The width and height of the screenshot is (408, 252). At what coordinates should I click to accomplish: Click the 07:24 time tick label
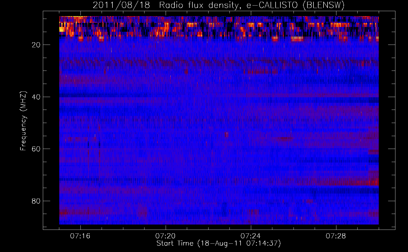[x=251, y=236]
